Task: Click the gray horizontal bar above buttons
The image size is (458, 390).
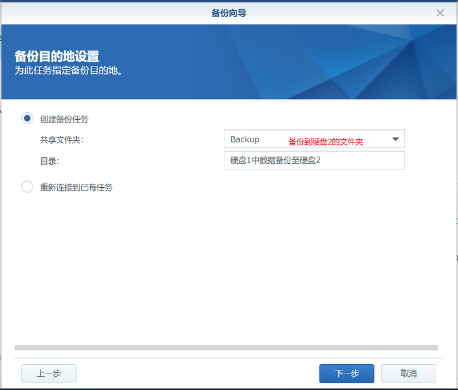Action: (x=226, y=347)
